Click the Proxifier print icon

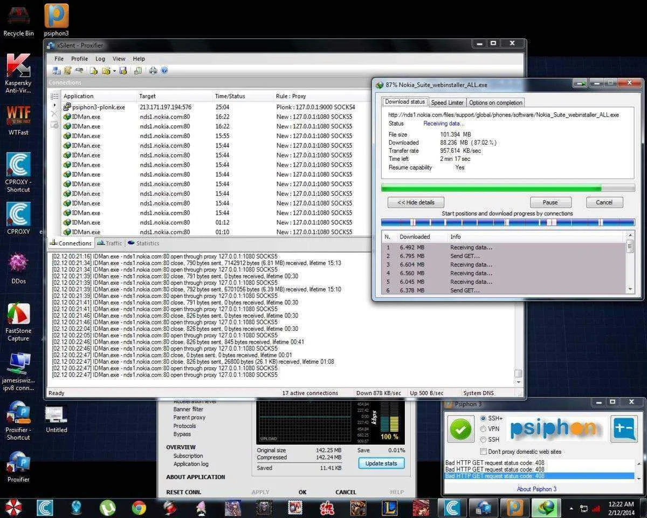(x=153, y=71)
